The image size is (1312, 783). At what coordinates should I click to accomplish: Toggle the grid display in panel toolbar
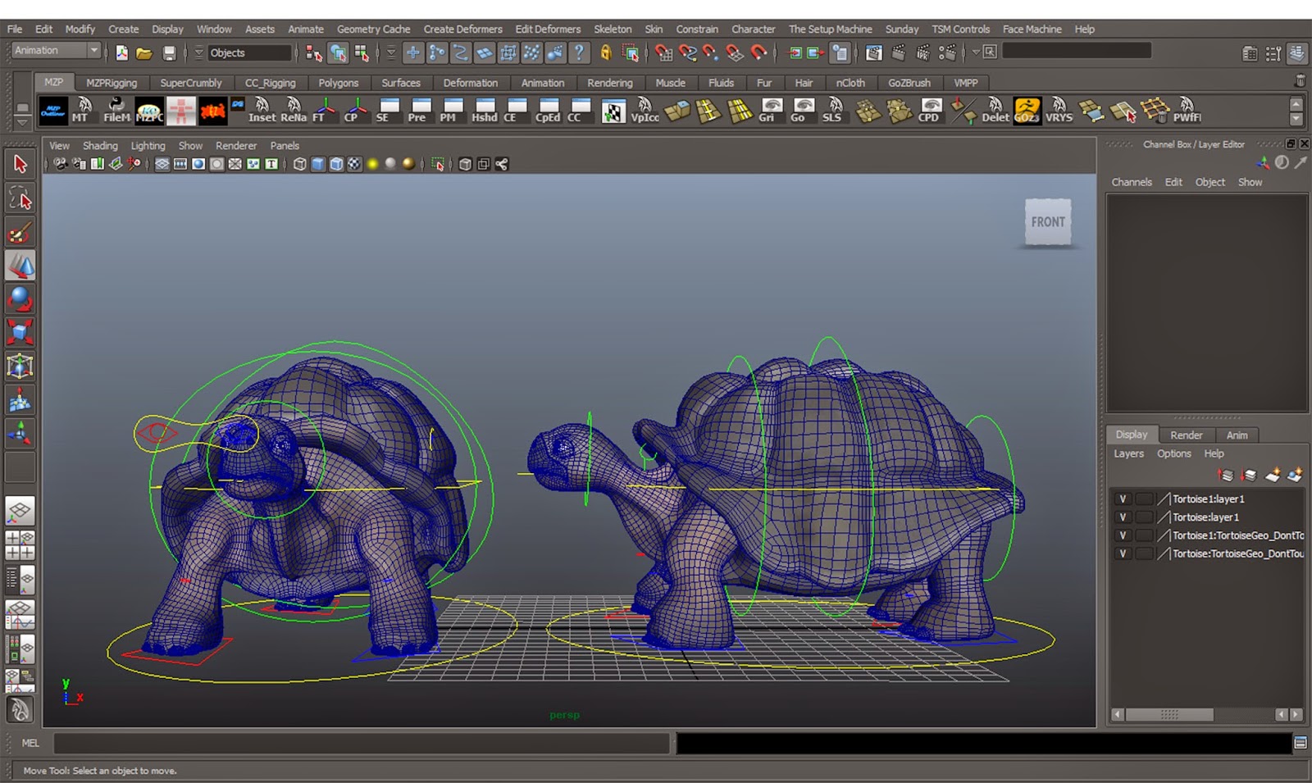coord(162,164)
